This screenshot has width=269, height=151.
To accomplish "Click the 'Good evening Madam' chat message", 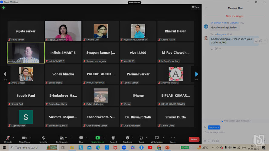I will (x=224, y=27).
